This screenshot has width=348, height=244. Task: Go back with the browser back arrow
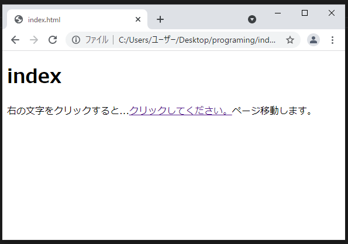[15, 40]
